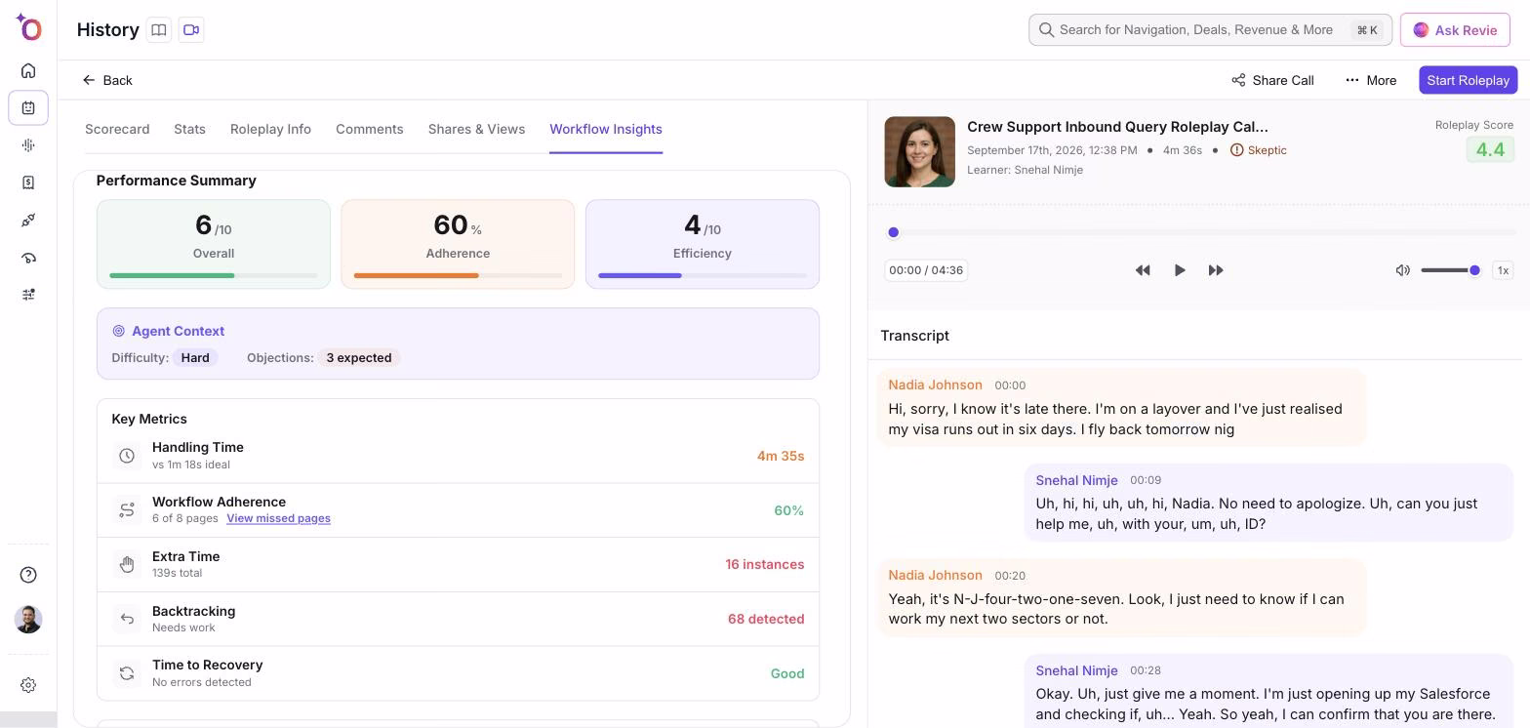
Task: Open the home icon in sidebar
Action: point(28,70)
